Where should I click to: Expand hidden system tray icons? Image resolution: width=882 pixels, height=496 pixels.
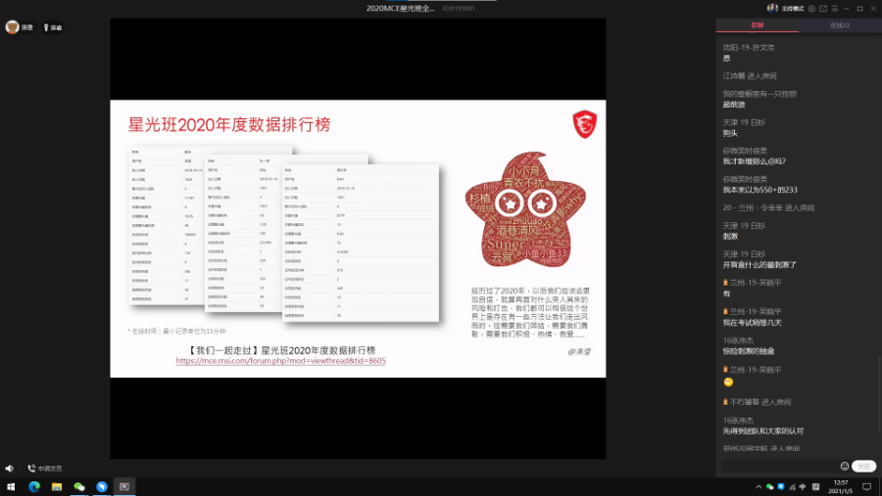pos(759,486)
